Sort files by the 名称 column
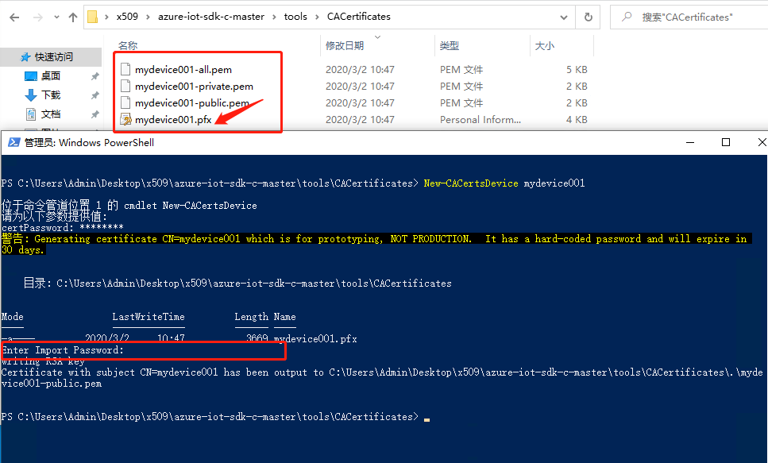The width and height of the screenshot is (768, 463). pos(128,46)
